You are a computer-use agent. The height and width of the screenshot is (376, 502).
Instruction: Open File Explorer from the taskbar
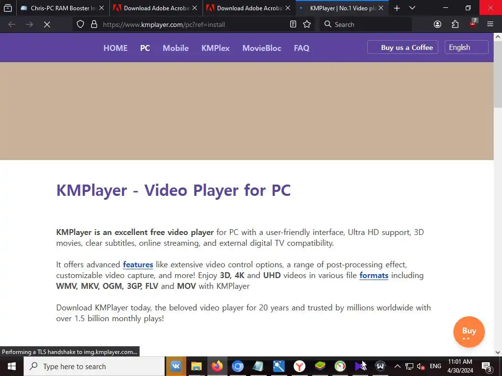click(196, 366)
